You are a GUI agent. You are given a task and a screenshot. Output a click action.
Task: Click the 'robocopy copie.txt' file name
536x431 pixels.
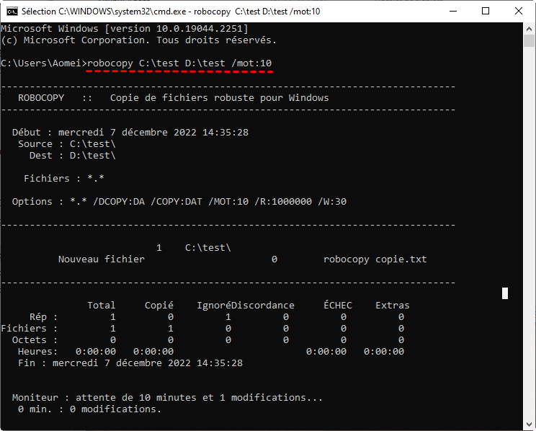375,259
